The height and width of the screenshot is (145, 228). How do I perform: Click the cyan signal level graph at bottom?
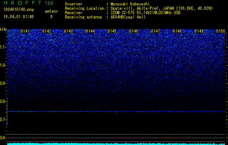click(x=116, y=144)
